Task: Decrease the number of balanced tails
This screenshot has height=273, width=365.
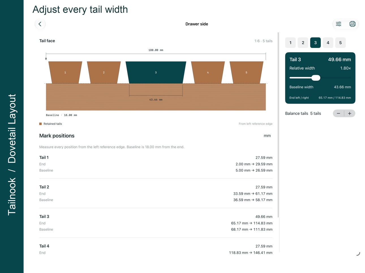Action: tap(338, 113)
